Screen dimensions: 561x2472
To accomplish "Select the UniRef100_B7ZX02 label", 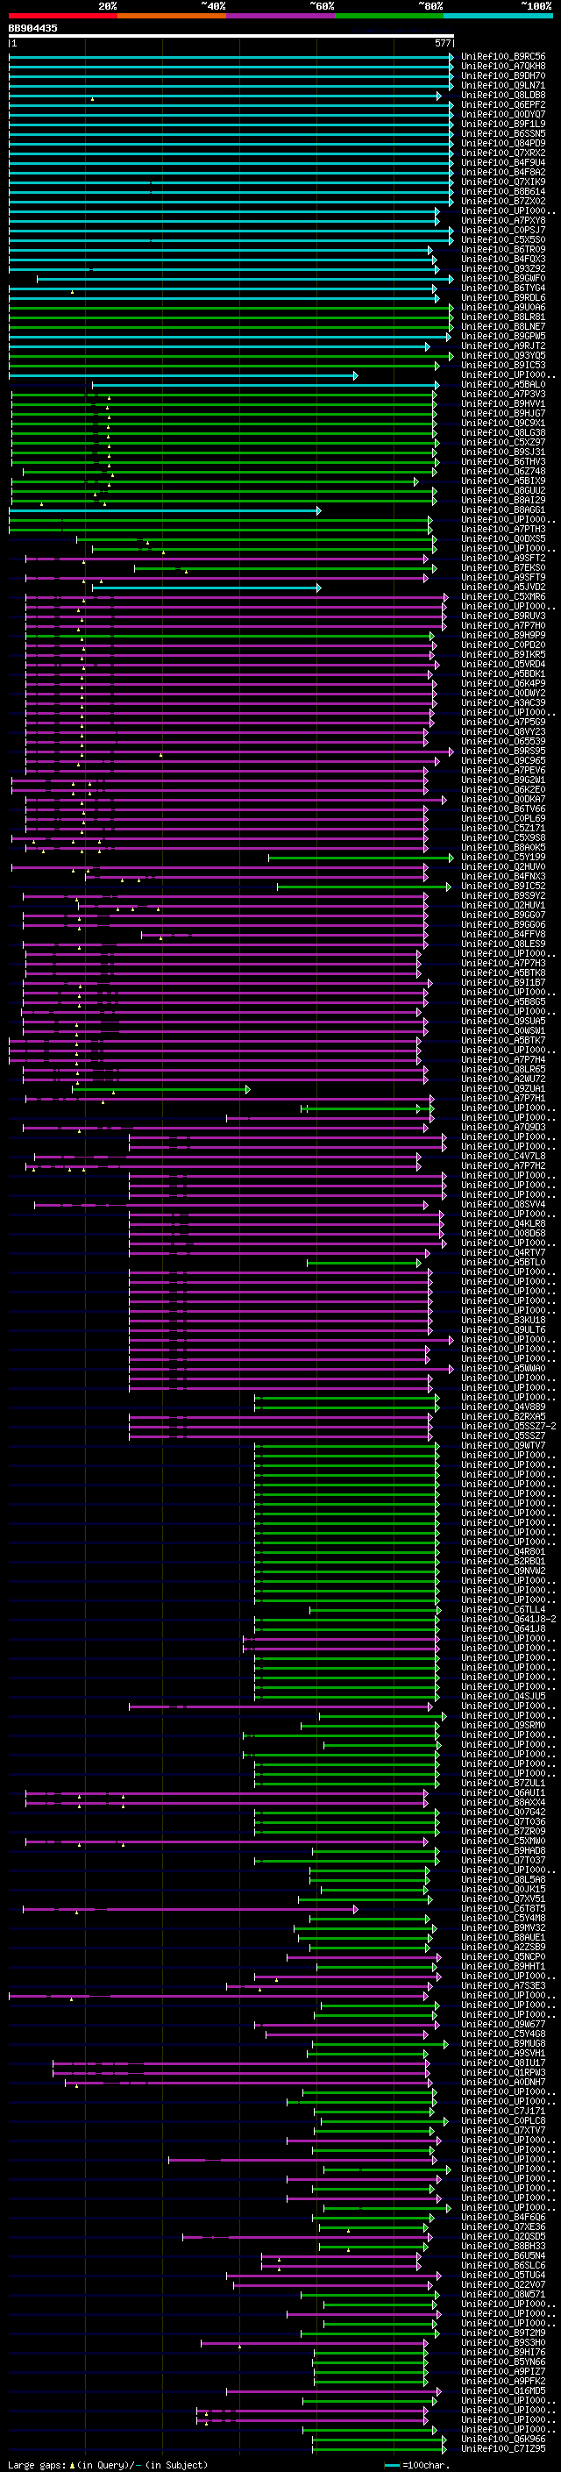I will coord(503,202).
